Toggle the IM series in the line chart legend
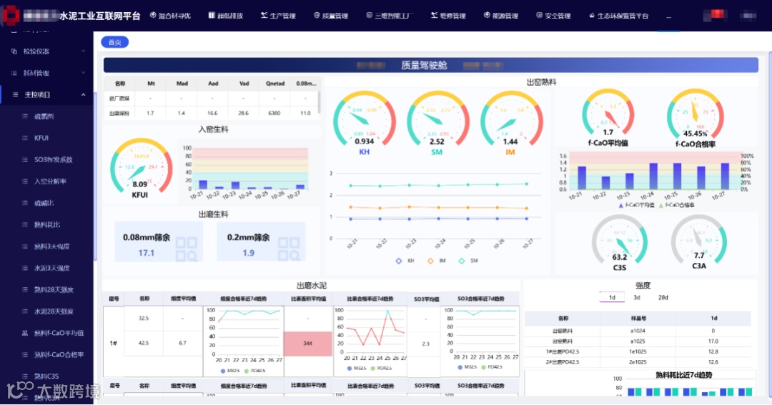This screenshot has height=405, width=772. (437, 261)
